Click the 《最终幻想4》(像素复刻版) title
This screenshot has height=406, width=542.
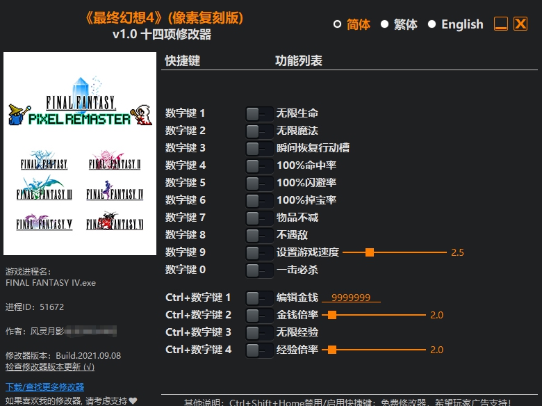pos(164,18)
